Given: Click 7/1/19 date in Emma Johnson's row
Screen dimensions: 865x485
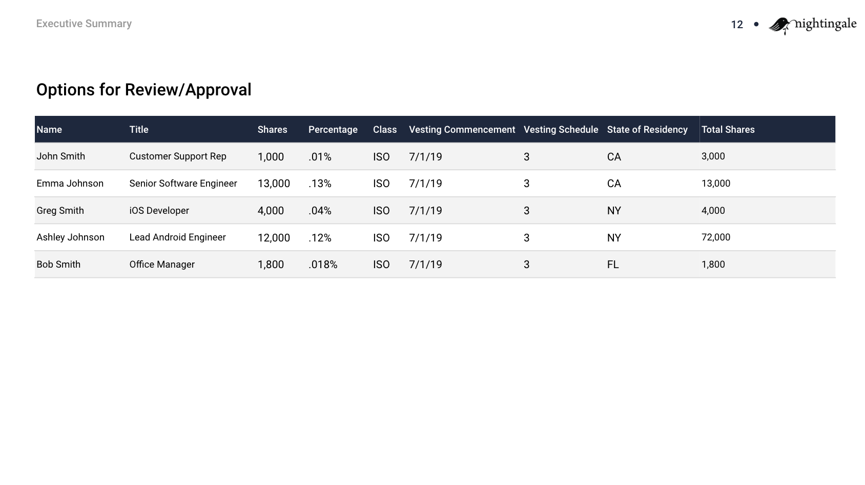Looking at the screenshot, I should coord(425,184).
